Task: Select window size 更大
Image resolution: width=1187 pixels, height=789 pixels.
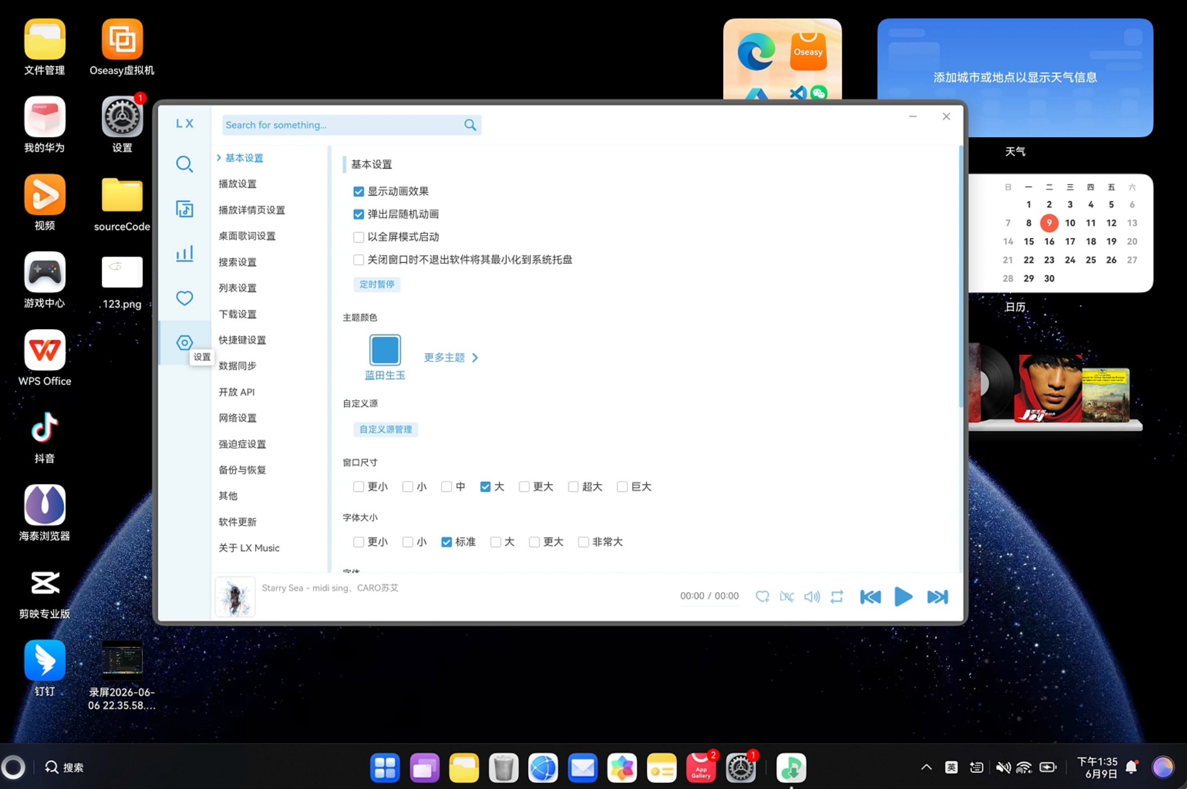Action: click(524, 487)
